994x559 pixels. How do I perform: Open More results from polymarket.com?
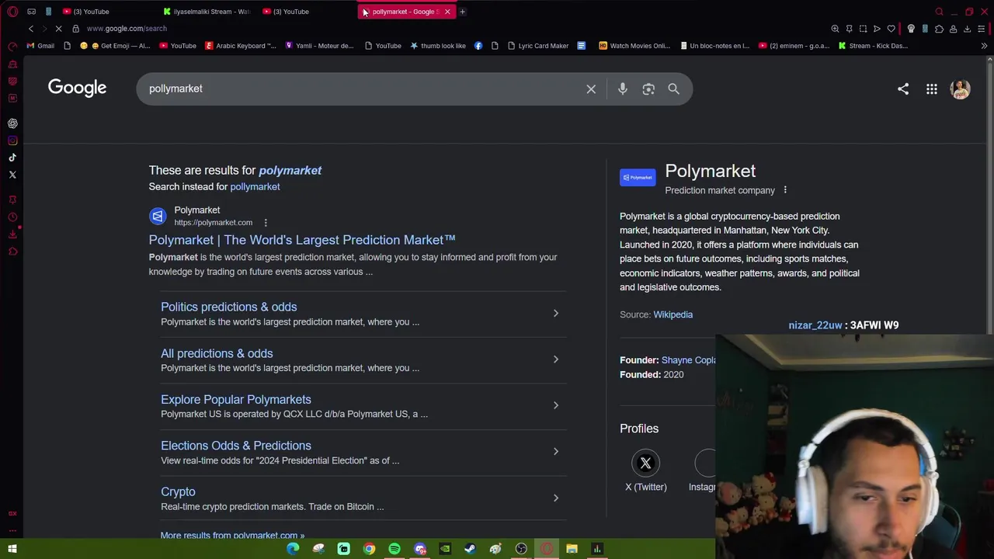(232, 535)
